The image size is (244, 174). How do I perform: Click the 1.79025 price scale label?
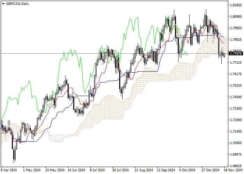coord(236,40)
